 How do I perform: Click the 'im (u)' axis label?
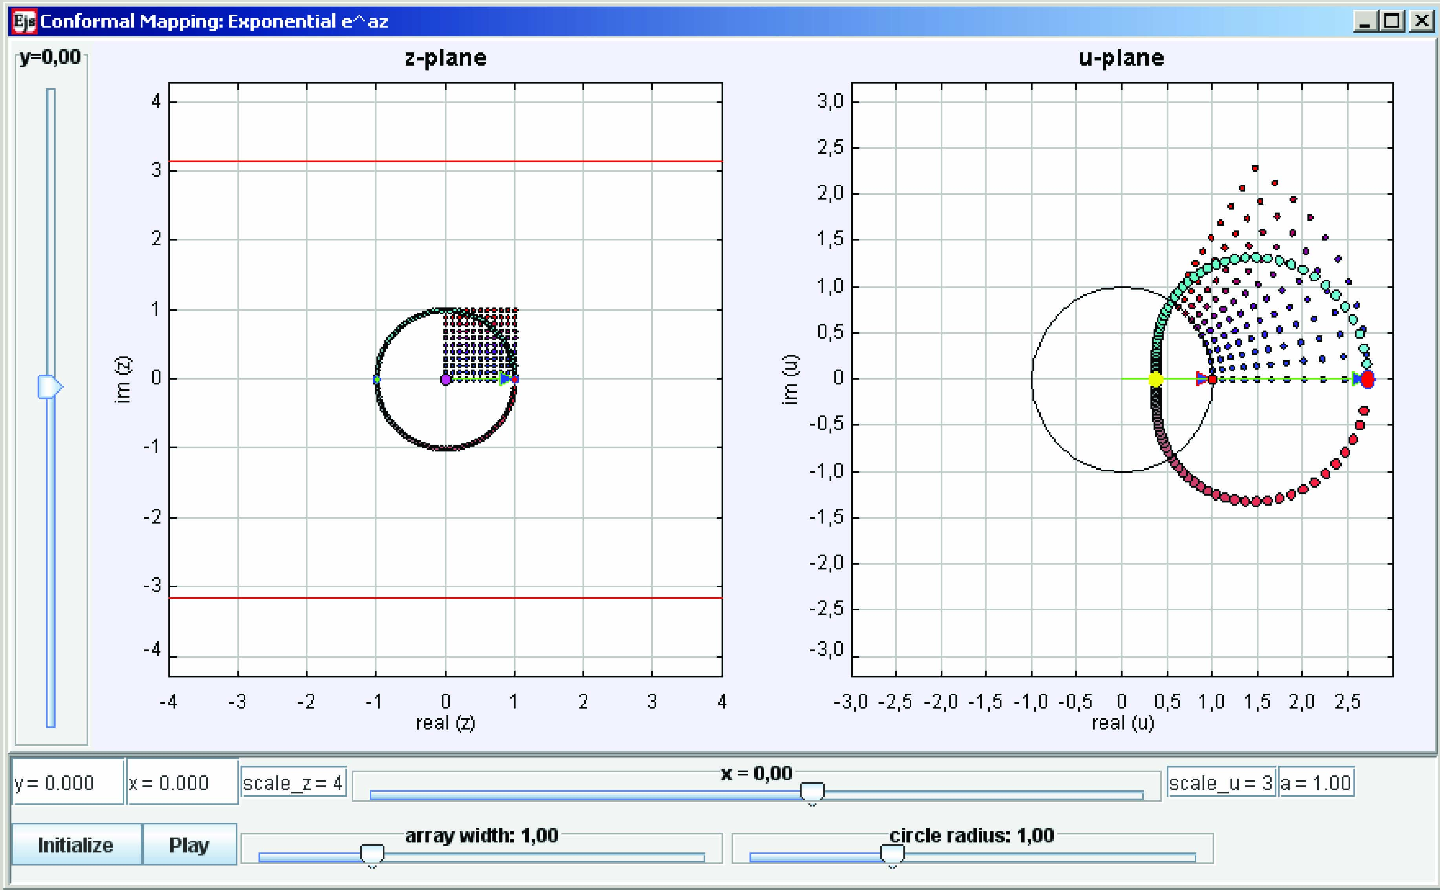[x=790, y=380]
